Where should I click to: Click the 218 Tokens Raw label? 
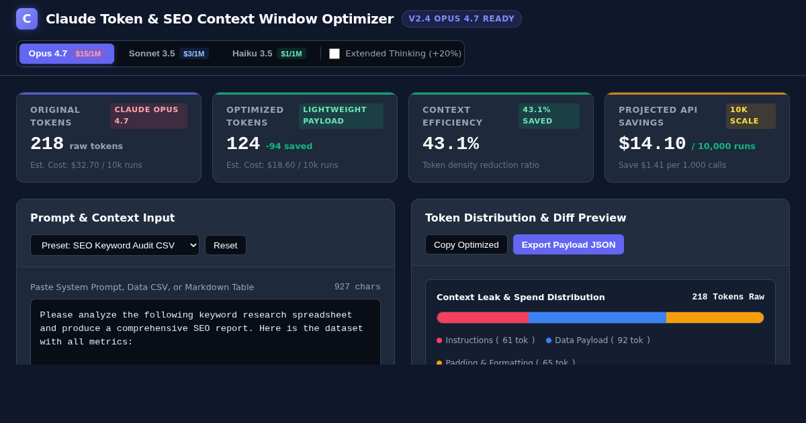point(728,297)
